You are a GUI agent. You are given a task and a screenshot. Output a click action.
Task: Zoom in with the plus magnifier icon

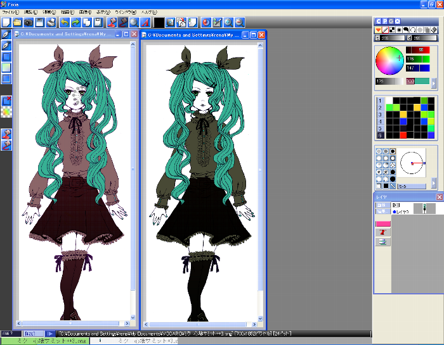[228, 22]
